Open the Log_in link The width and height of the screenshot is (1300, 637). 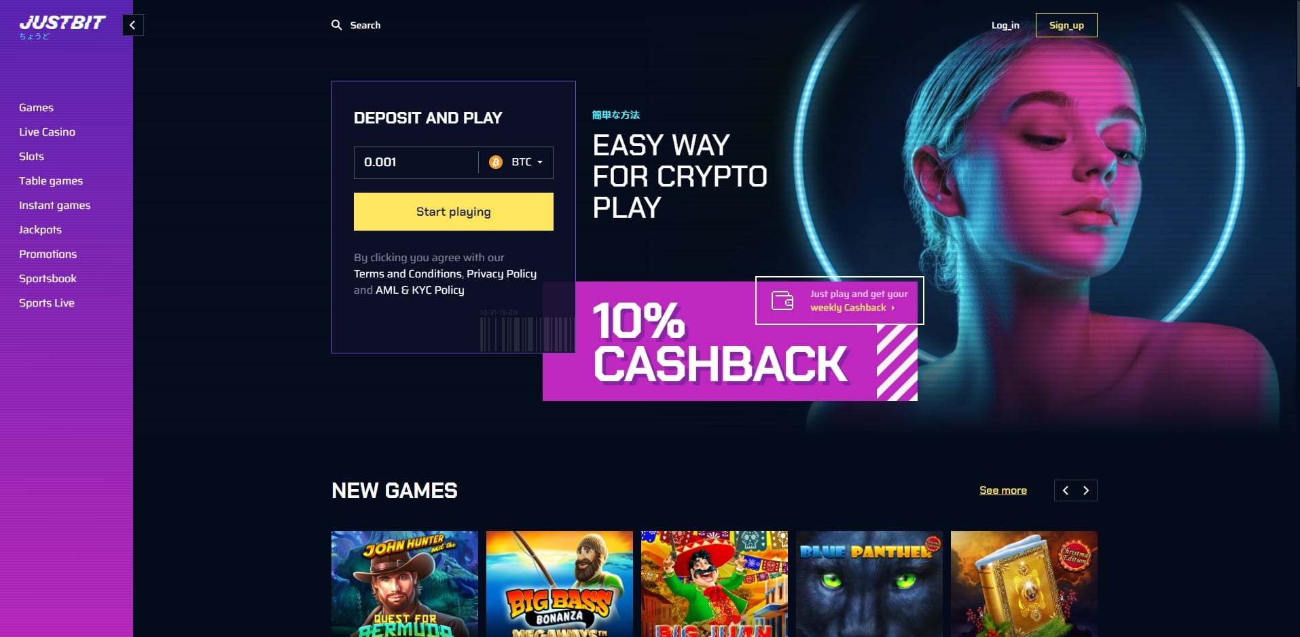(x=1005, y=25)
